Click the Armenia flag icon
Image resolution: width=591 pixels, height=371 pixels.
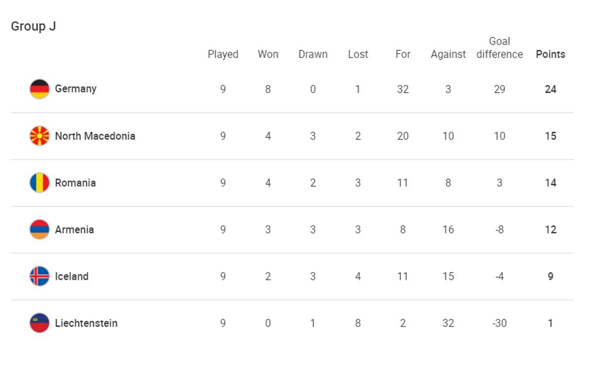39,230
